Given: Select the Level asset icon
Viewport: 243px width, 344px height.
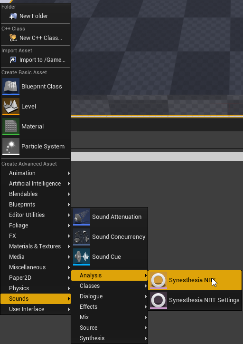Looking at the screenshot, I should pos(11,107).
